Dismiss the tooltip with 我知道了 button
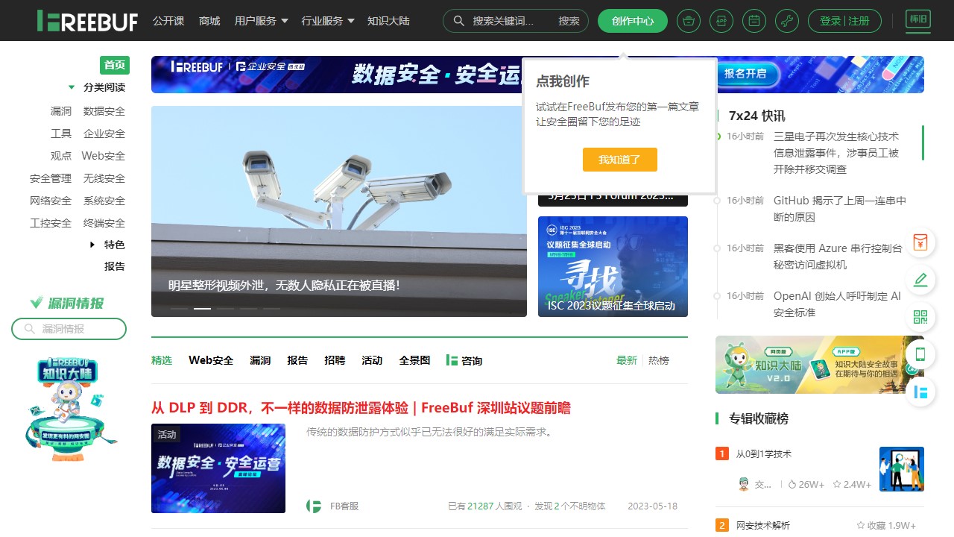The width and height of the screenshot is (954, 537). point(620,160)
